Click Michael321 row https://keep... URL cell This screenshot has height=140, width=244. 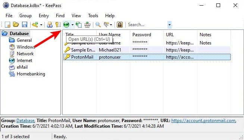coord(180,50)
